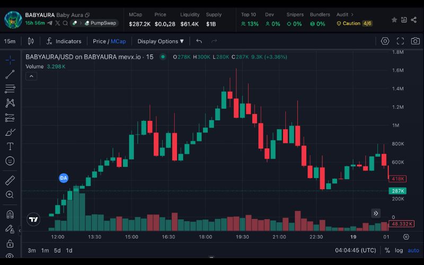Viewport: 424px width, 265px height.
Task: Open the 15m interval dropdown
Action: 10,41
